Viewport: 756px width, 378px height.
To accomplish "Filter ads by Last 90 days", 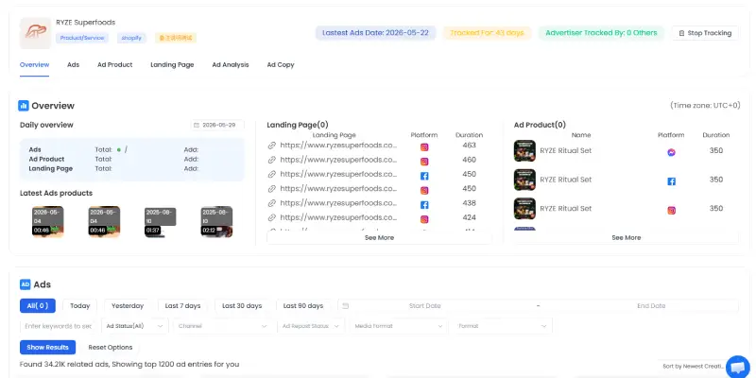I will click(x=302, y=305).
